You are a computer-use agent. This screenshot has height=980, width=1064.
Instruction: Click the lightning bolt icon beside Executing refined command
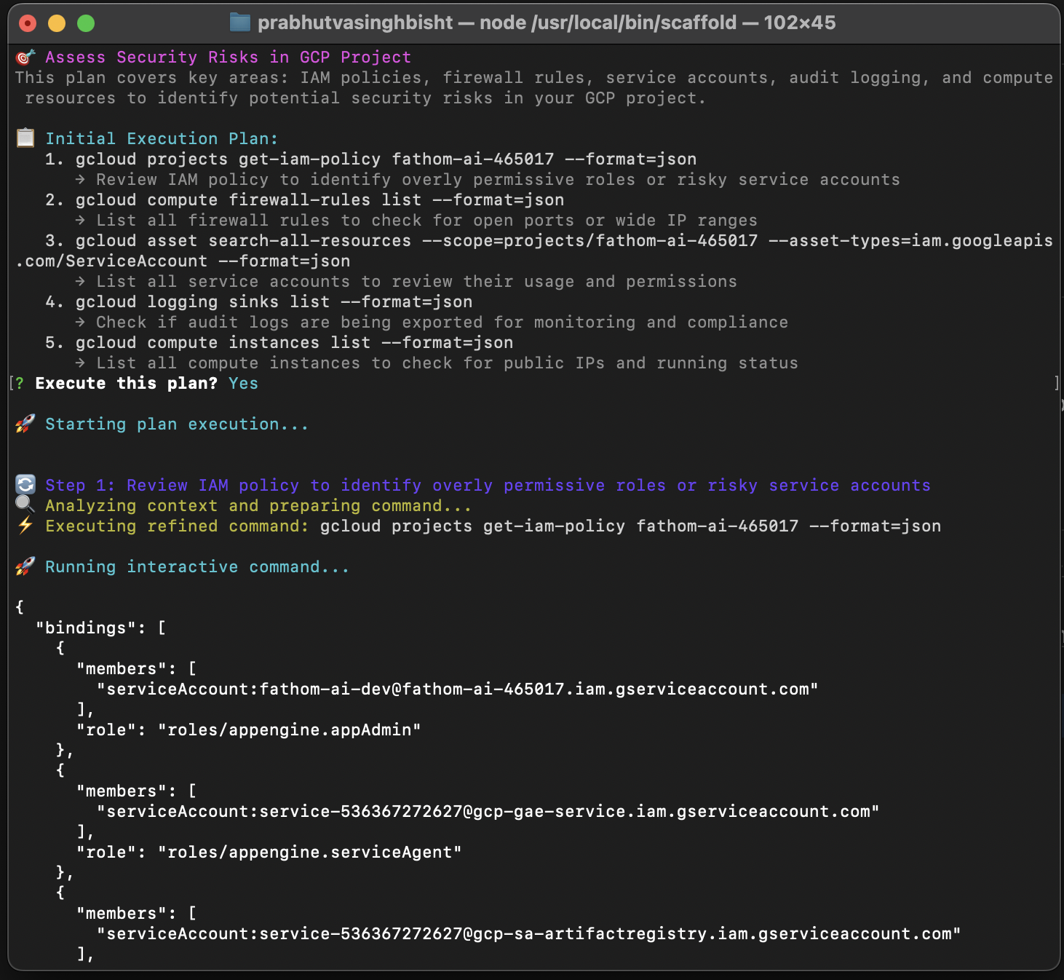(25, 525)
